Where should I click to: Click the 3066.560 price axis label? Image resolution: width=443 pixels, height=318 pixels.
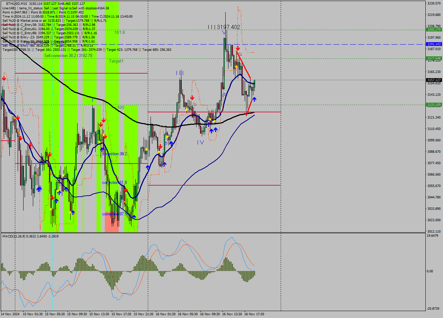tap(434, 174)
